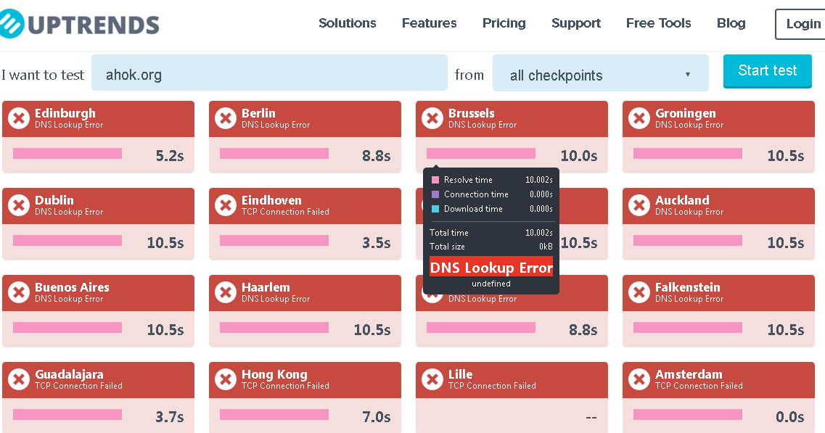Click the Guadalajara 3.7s time value
Image resolution: width=825 pixels, height=433 pixels.
[x=169, y=417]
